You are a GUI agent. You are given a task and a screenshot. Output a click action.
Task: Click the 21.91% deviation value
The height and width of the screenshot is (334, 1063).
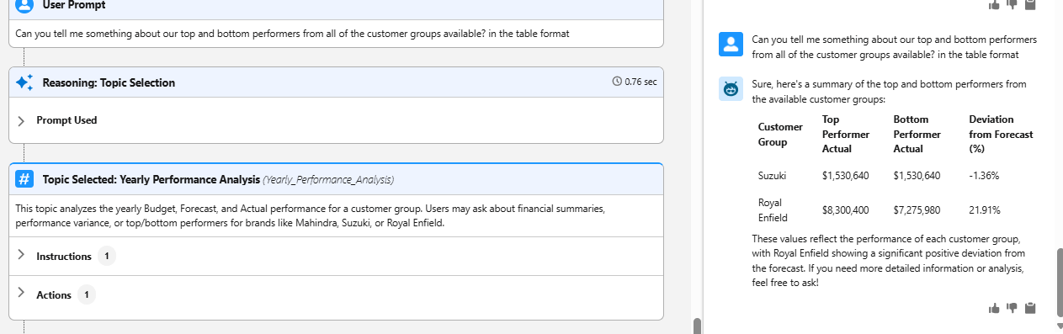pyautogui.click(x=984, y=209)
